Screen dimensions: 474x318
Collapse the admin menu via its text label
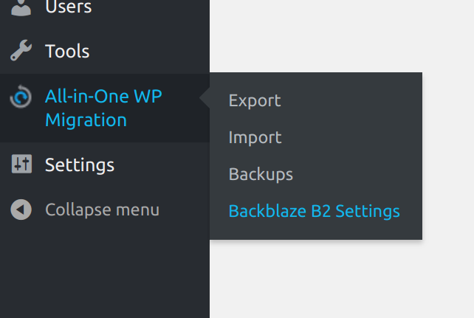(x=102, y=210)
